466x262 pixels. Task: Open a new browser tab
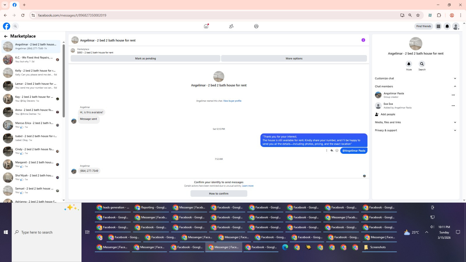[x=24, y=5]
